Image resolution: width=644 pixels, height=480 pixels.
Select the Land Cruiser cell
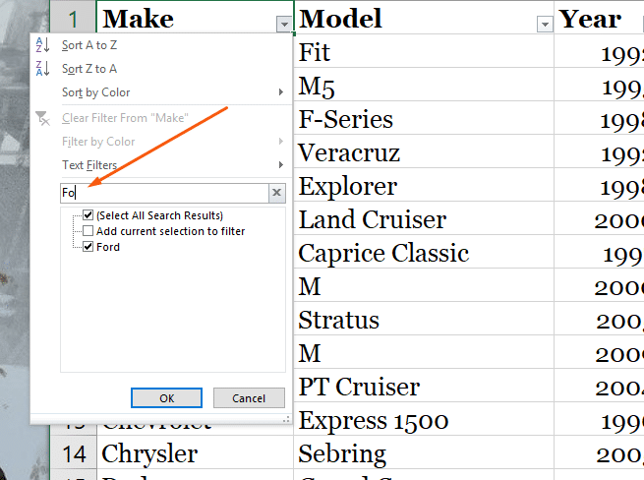pyautogui.click(x=424, y=219)
